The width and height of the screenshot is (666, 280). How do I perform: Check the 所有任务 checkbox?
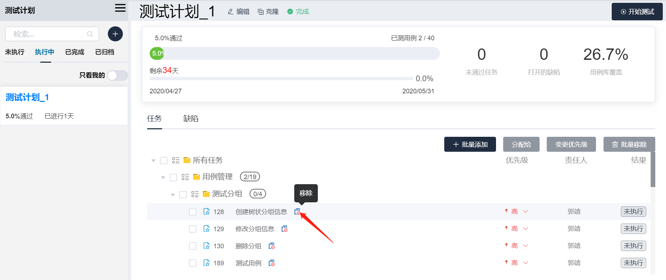(164, 160)
